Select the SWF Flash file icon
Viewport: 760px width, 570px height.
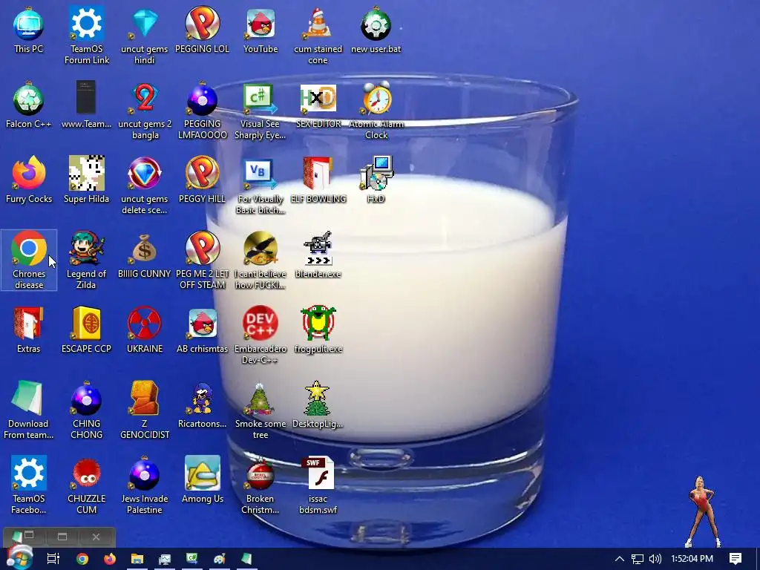click(x=318, y=485)
